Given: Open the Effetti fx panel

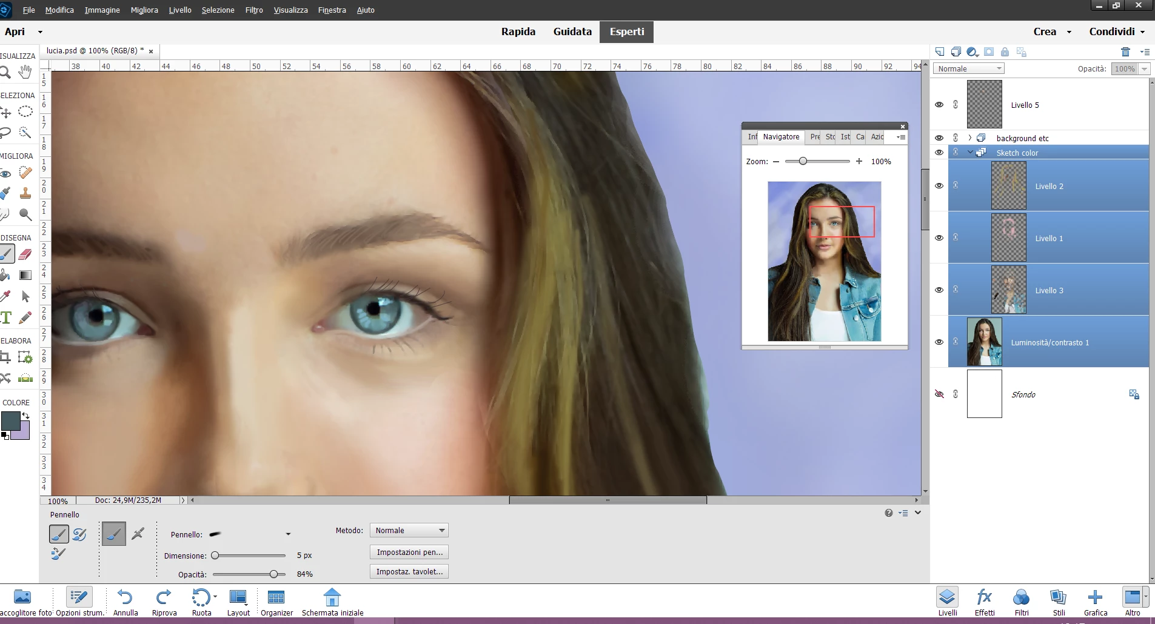Looking at the screenshot, I should [x=985, y=602].
